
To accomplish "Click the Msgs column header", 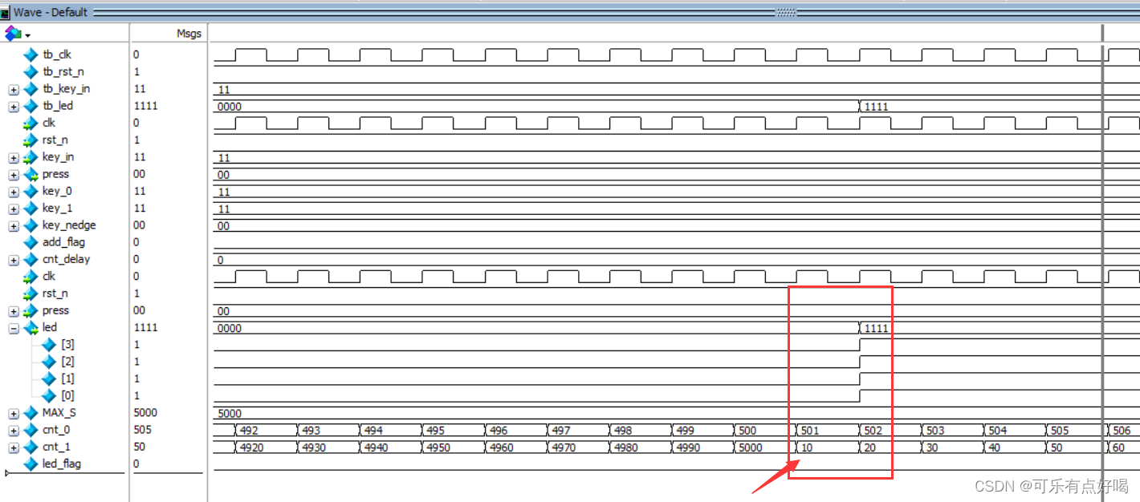I will pyautogui.click(x=189, y=34).
